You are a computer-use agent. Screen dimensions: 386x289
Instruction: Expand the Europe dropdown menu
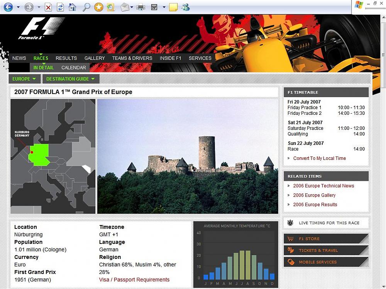tap(25, 79)
